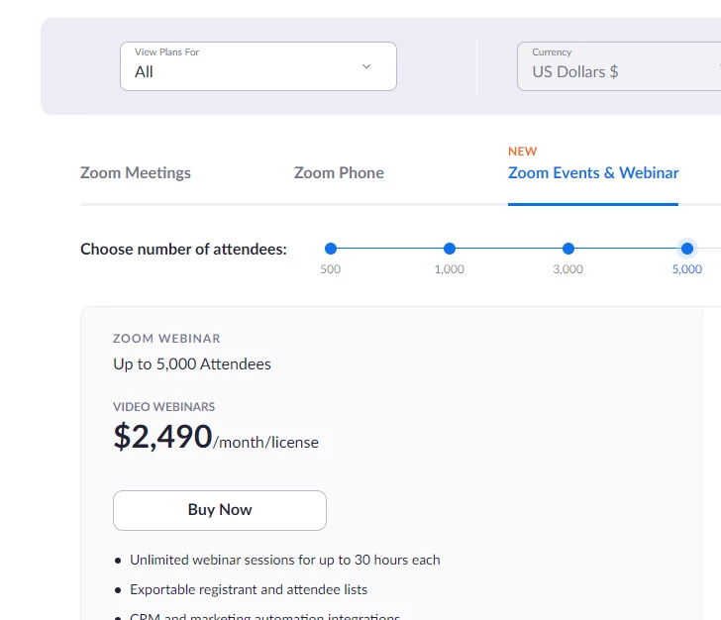Click the Up to 5,000 Attendees text
The height and width of the screenshot is (620, 721).
pyautogui.click(x=192, y=363)
